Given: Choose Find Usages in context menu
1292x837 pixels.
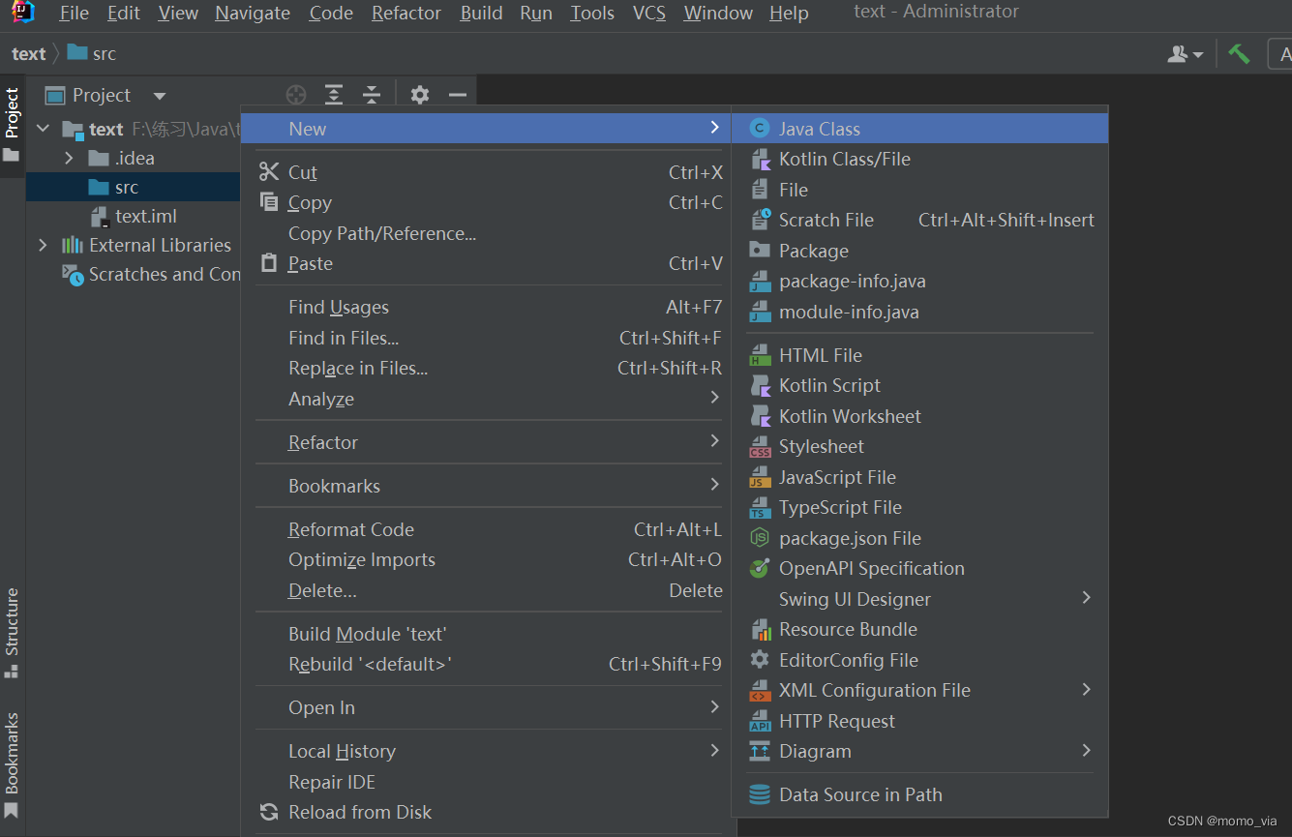Looking at the screenshot, I should (x=486, y=307).
